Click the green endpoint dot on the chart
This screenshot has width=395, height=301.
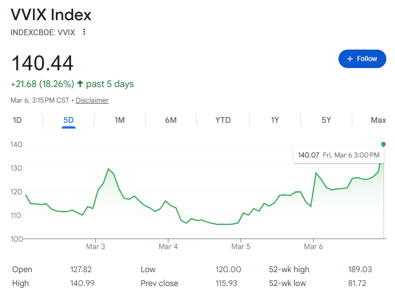(383, 144)
